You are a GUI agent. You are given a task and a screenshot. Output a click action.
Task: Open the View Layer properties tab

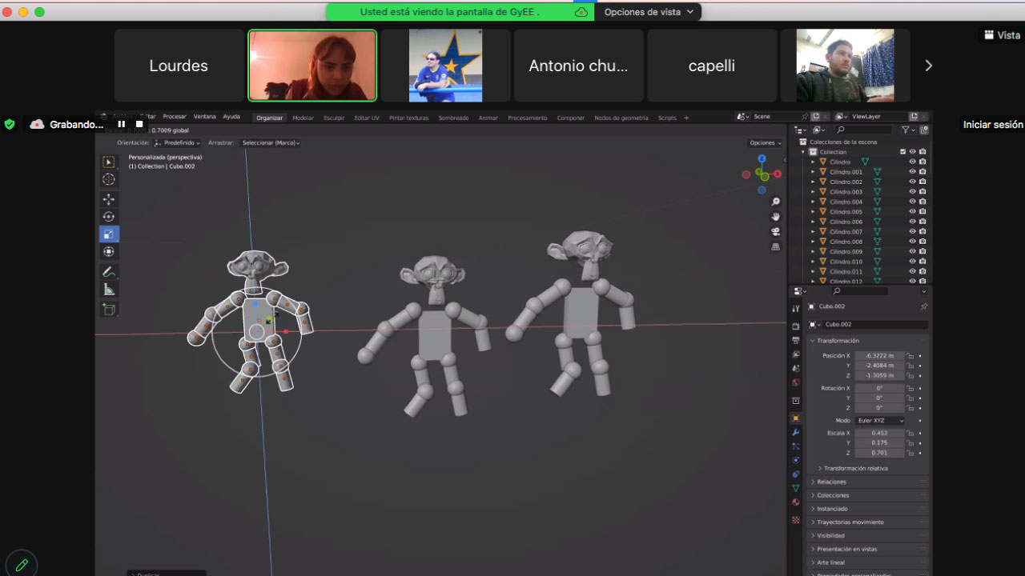(x=795, y=354)
